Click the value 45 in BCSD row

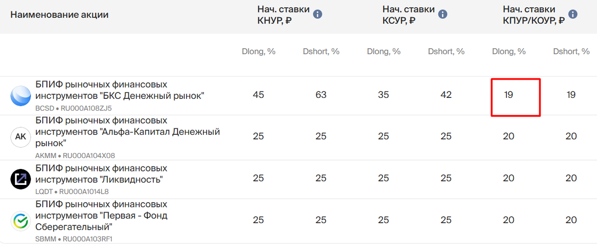click(259, 94)
